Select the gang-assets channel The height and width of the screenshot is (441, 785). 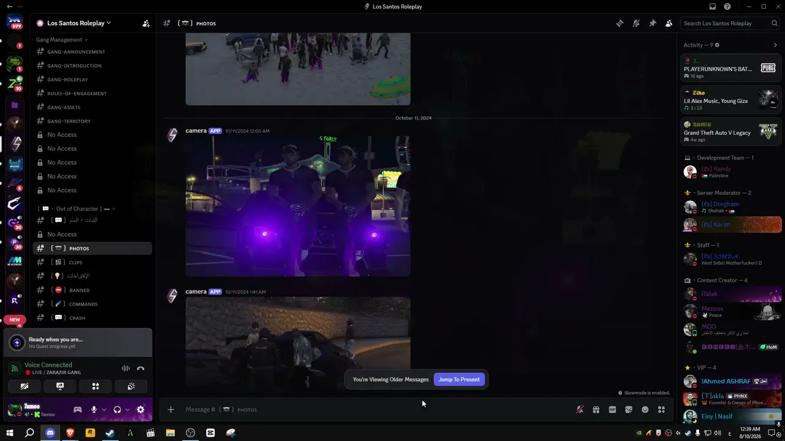pyautogui.click(x=92, y=107)
